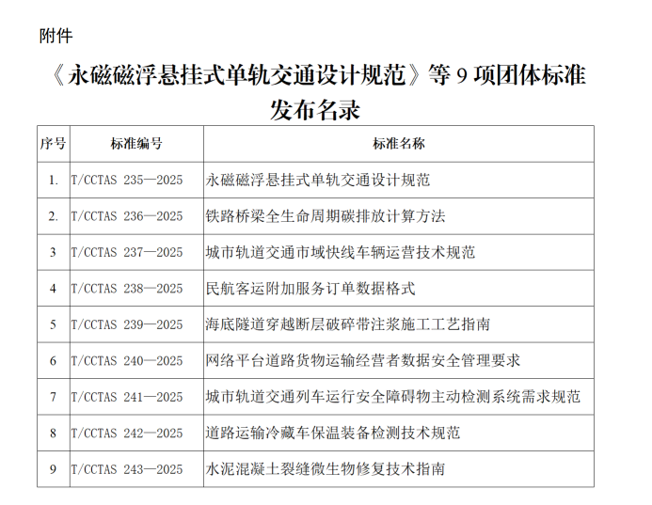Select the 标准名称 column header
Viewport: 652px width, 505px height.
(x=398, y=144)
